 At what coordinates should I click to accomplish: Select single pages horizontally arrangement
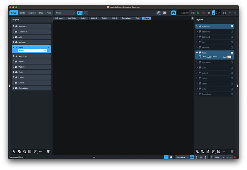click(201, 157)
